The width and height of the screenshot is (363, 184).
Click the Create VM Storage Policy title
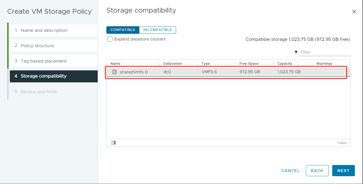(x=50, y=11)
